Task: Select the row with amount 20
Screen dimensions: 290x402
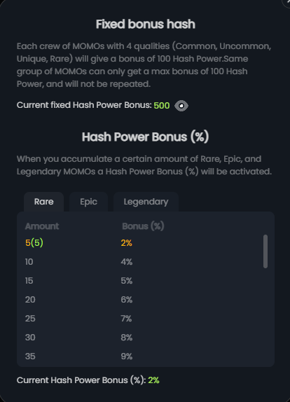Action: (142, 300)
